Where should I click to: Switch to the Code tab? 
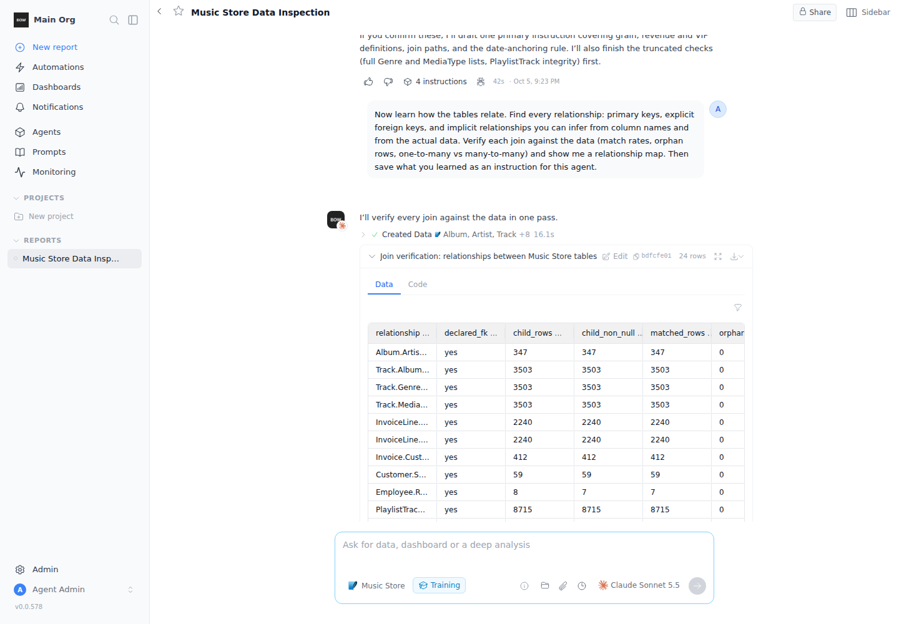(418, 285)
